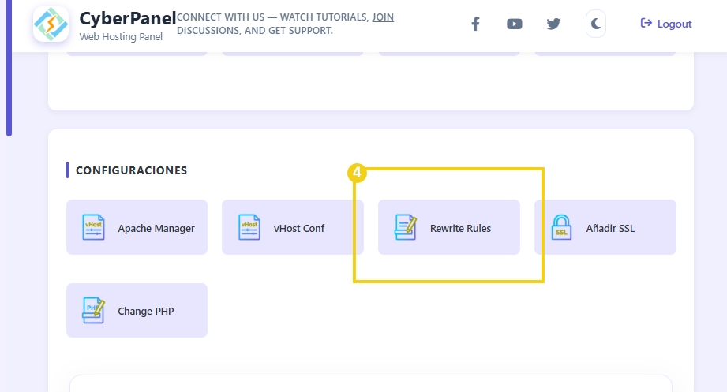Select the Rewrite Rules label
The image size is (727, 392).
click(x=460, y=228)
